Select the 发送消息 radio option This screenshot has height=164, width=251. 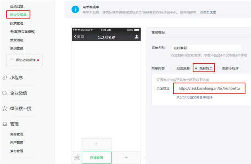click(x=173, y=68)
